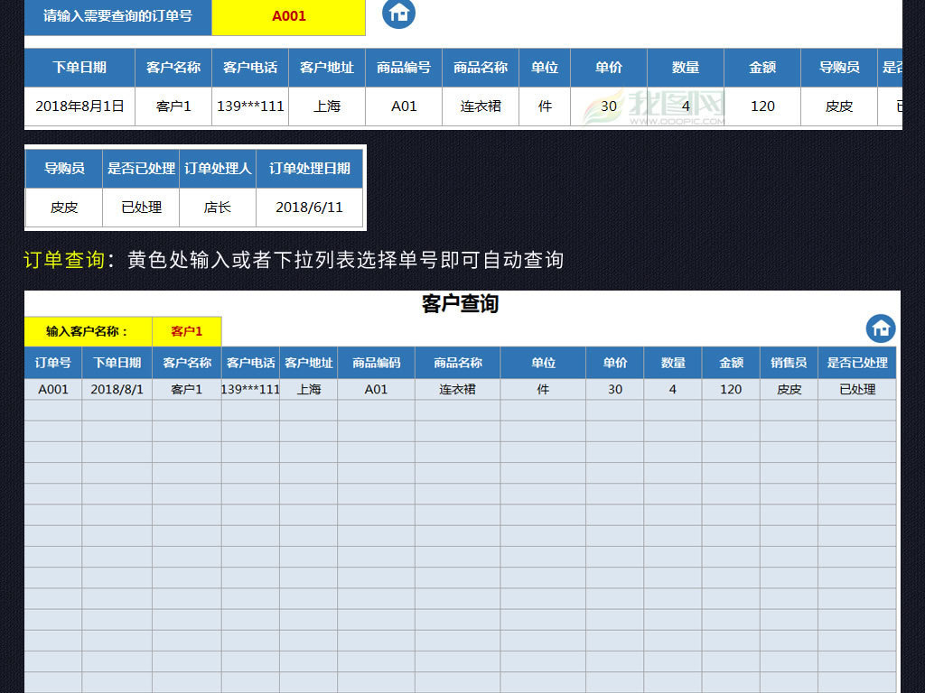Screen dimensions: 925x693
Task: Click the 输入客户名称 label cell
Action: tap(88, 331)
